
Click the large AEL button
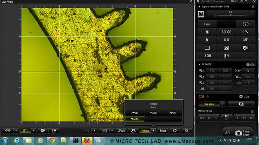pos(228,133)
